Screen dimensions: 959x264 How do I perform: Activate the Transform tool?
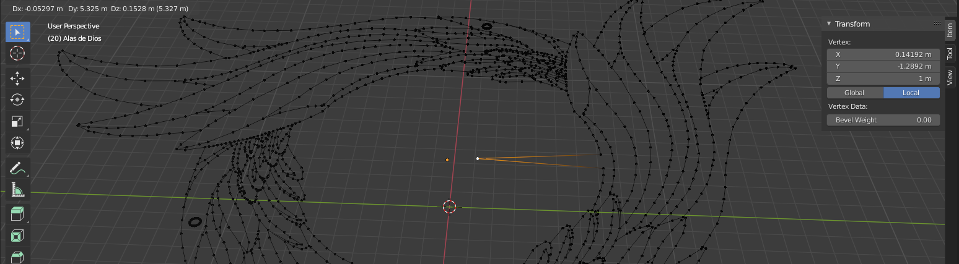pyautogui.click(x=17, y=143)
